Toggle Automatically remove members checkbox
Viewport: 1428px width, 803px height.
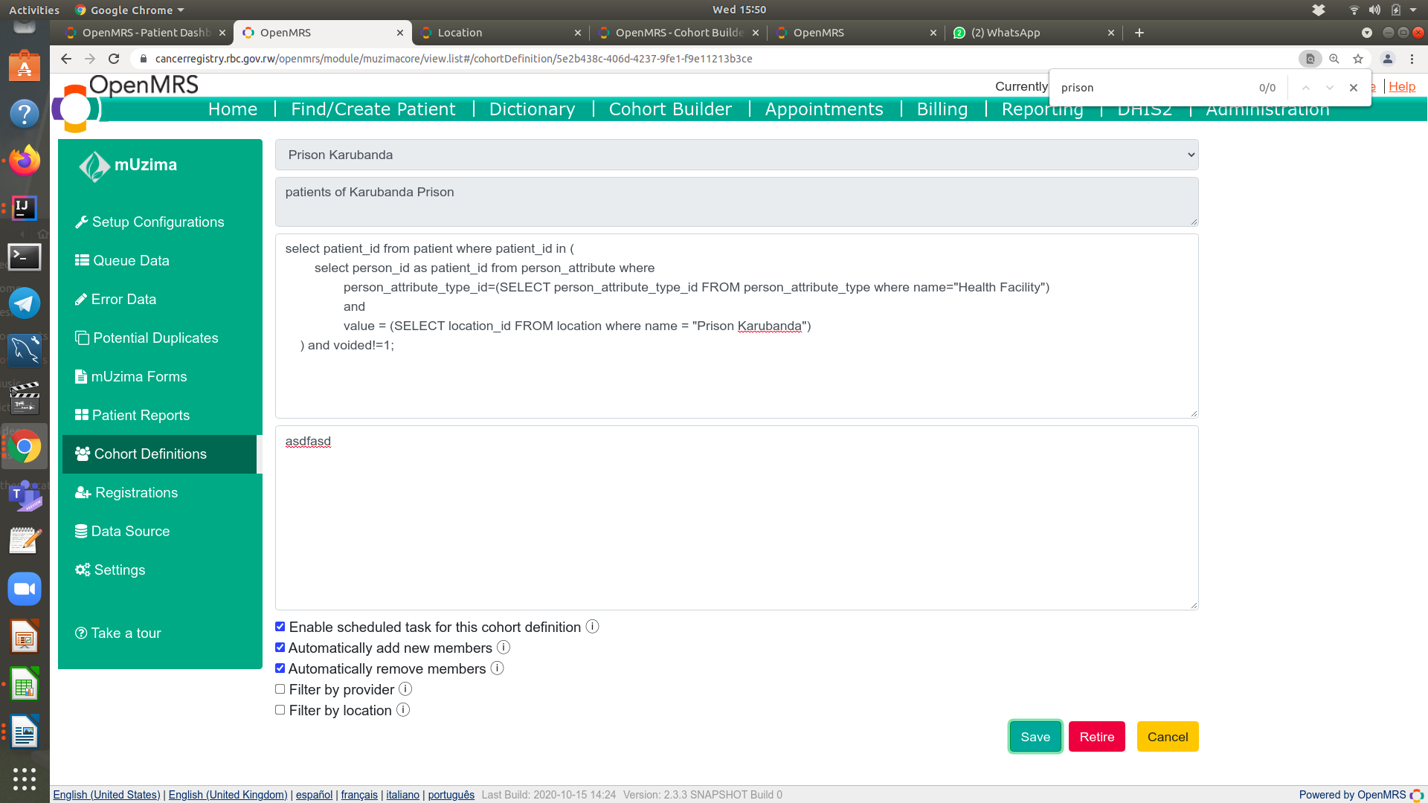click(x=280, y=668)
